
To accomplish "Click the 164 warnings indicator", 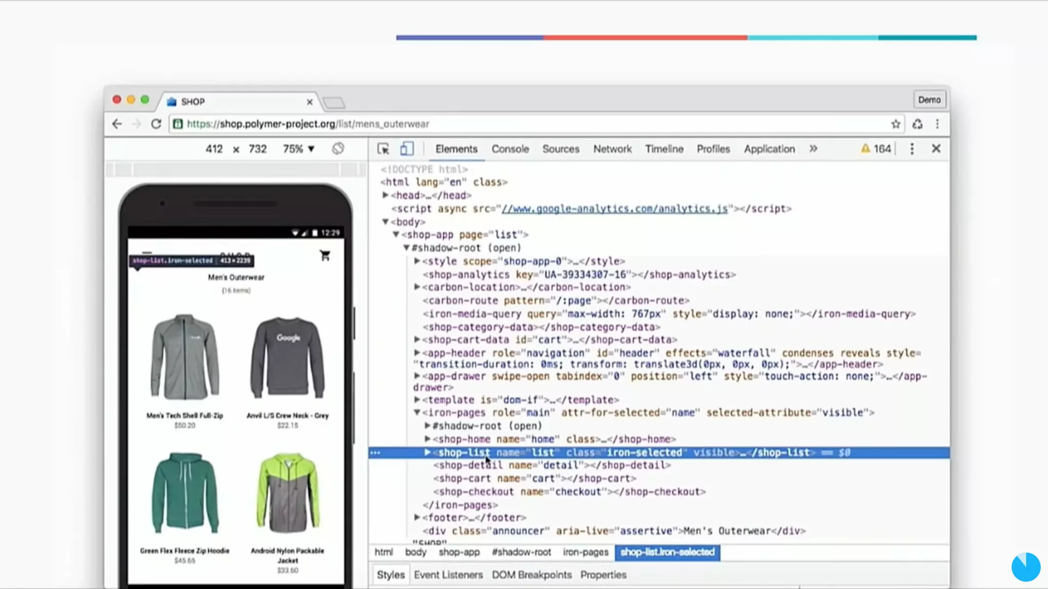I will click(x=877, y=149).
